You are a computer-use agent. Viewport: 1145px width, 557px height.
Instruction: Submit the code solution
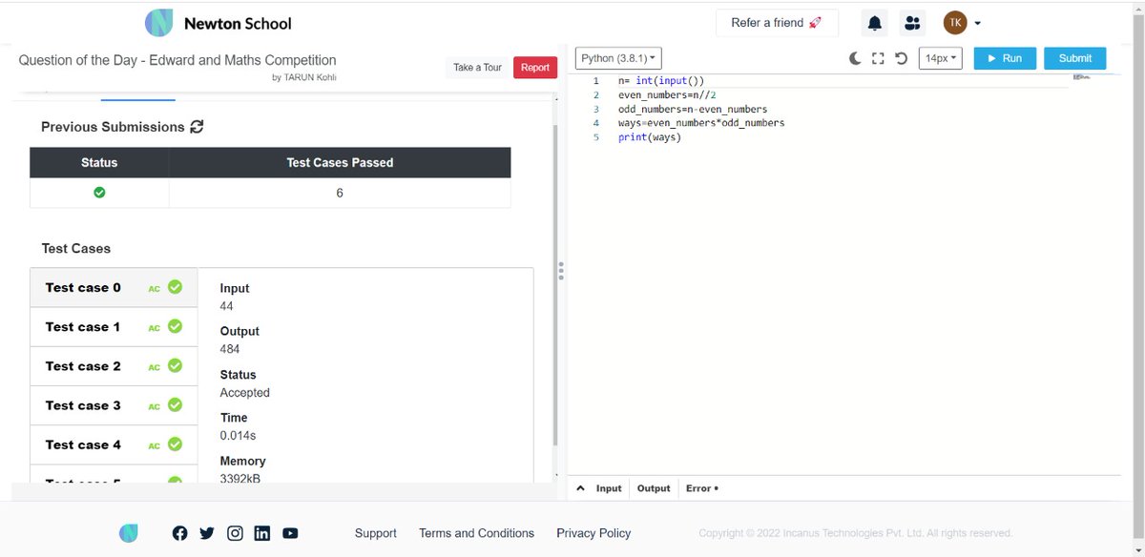tap(1074, 57)
